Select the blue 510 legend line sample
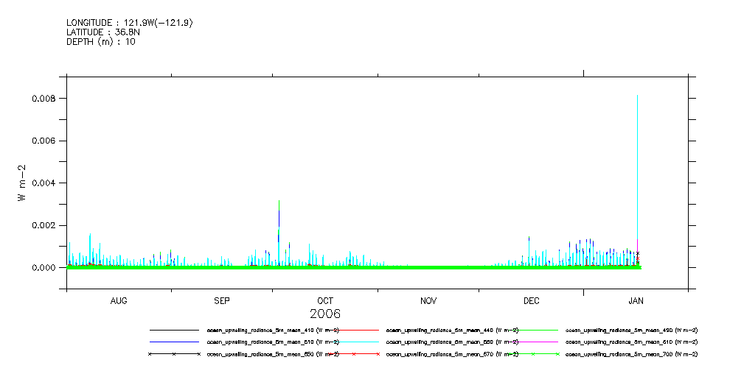The width and height of the screenshot is (744, 371). (174, 342)
